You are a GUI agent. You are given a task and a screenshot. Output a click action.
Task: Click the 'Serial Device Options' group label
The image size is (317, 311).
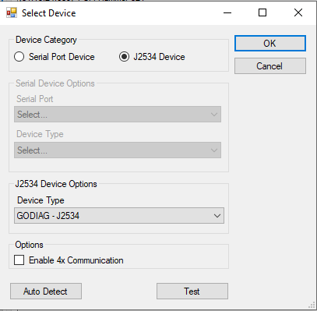55,83
